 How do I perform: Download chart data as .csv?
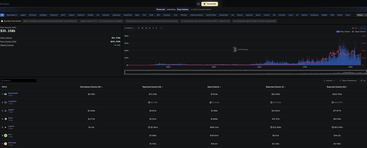click(x=355, y=28)
